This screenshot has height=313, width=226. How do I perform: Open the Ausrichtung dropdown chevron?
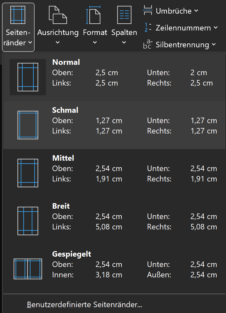(x=58, y=42)
